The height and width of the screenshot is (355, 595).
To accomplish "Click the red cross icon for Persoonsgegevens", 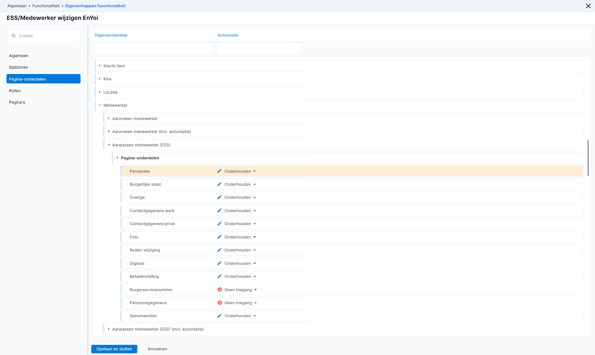I will point(220,303).
